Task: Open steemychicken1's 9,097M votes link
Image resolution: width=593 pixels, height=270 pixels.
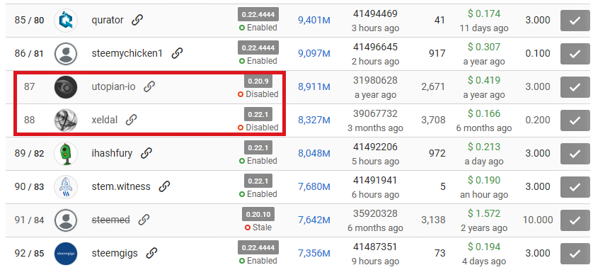Action: [314, 54]
